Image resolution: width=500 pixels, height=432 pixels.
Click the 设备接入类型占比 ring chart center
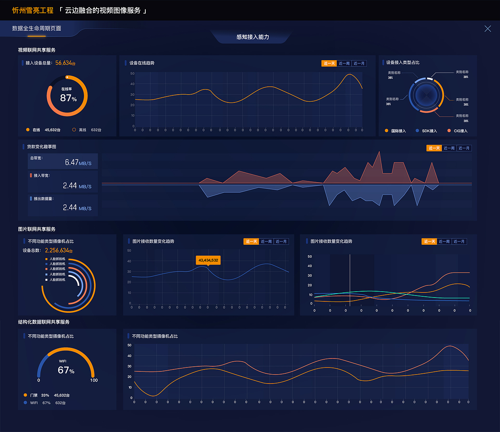click(427, 95)
